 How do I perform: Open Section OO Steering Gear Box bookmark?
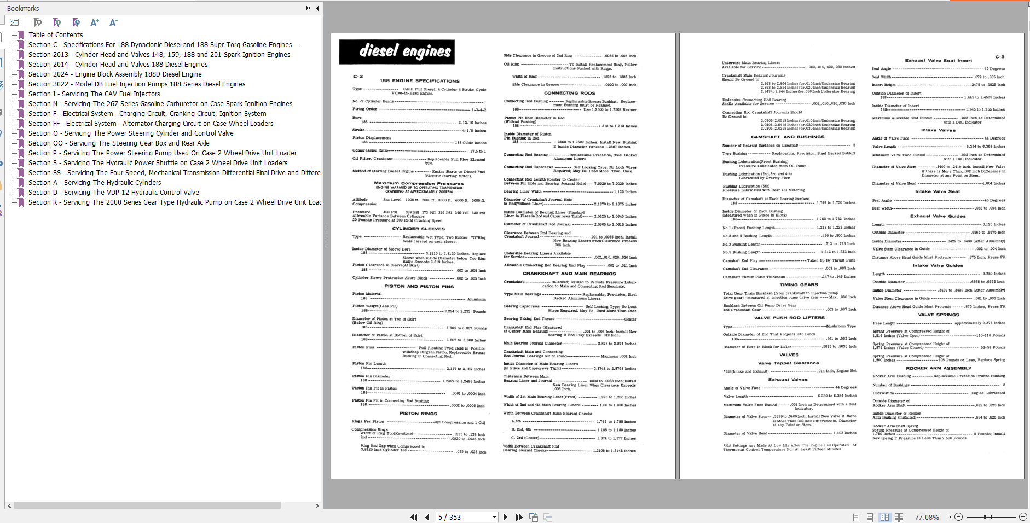tap(119, 143)
